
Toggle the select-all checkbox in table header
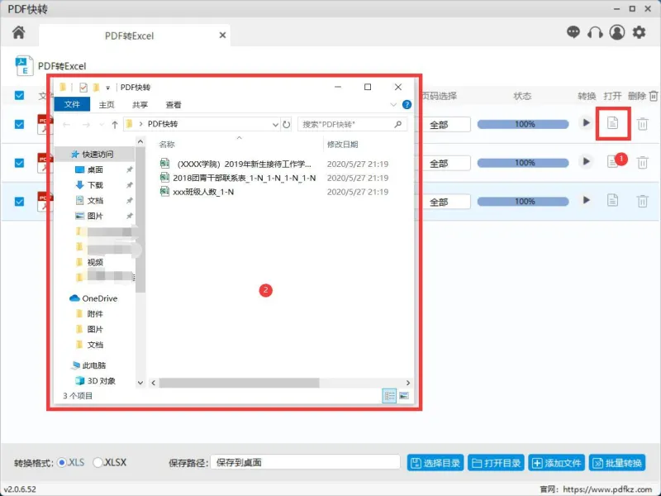pos(19,95)
